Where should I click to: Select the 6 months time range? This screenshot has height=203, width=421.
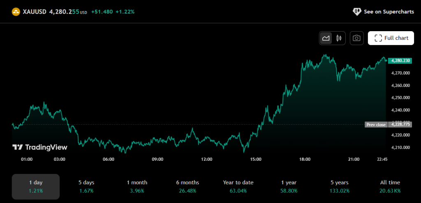tap(187, 186)
